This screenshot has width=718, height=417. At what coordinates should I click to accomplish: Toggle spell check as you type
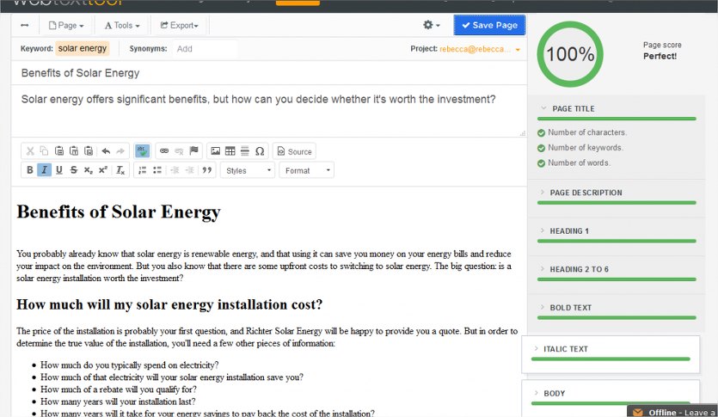tap(143, 151)
